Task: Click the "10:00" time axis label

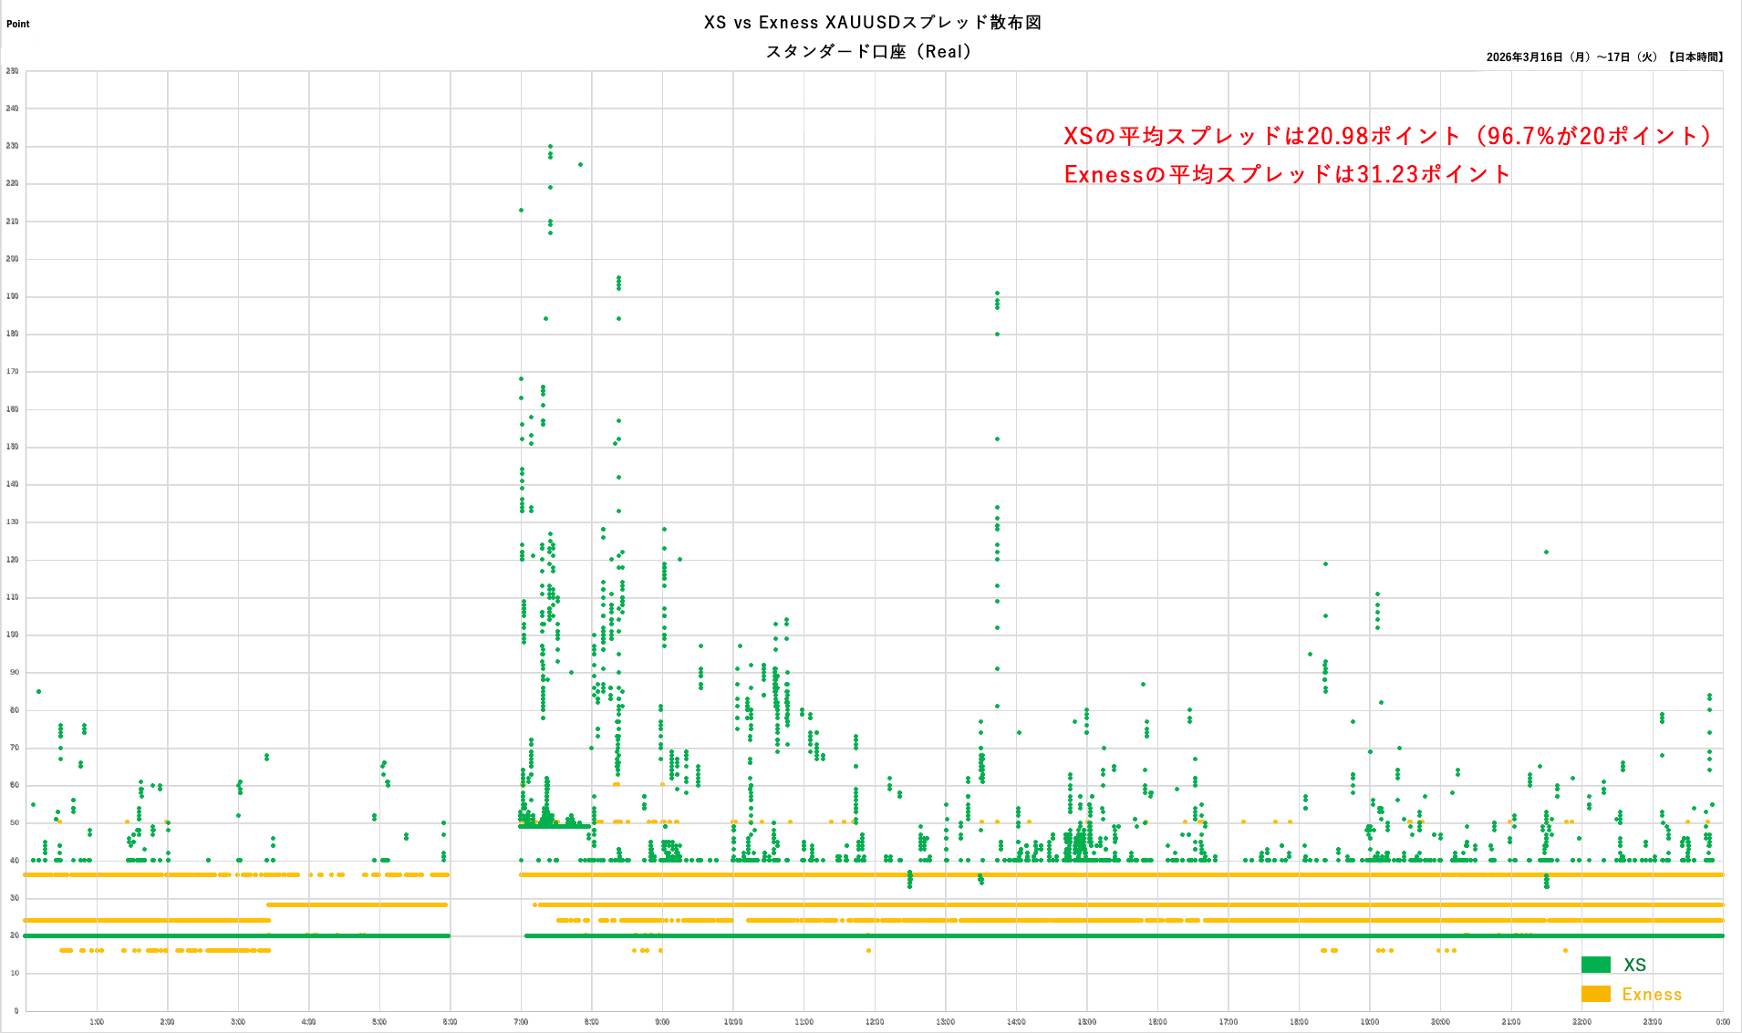Action: pos(733,1022)
